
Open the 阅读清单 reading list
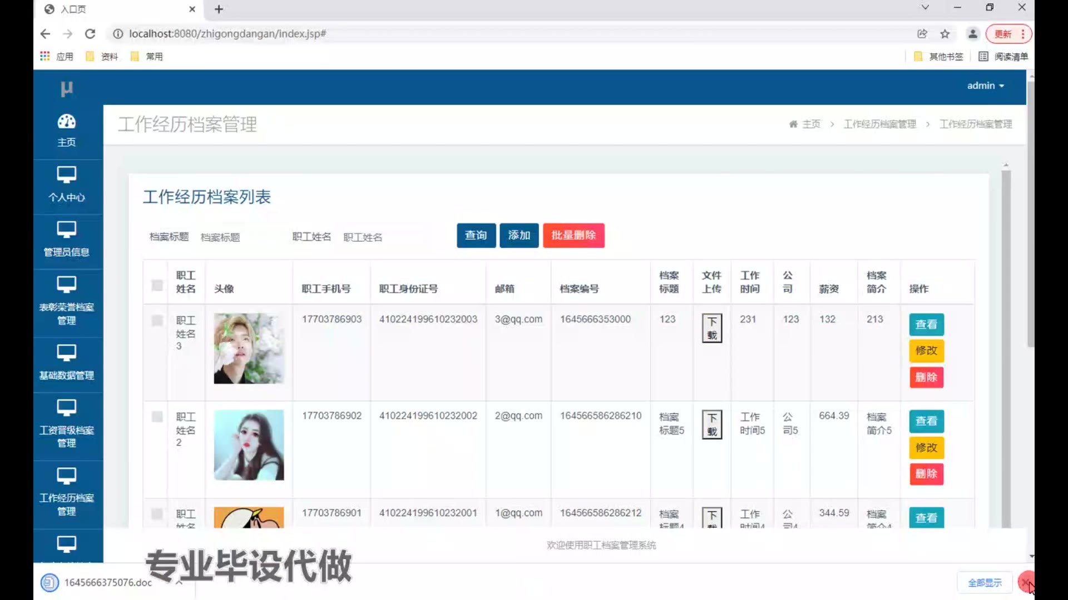pos(1003,56)
